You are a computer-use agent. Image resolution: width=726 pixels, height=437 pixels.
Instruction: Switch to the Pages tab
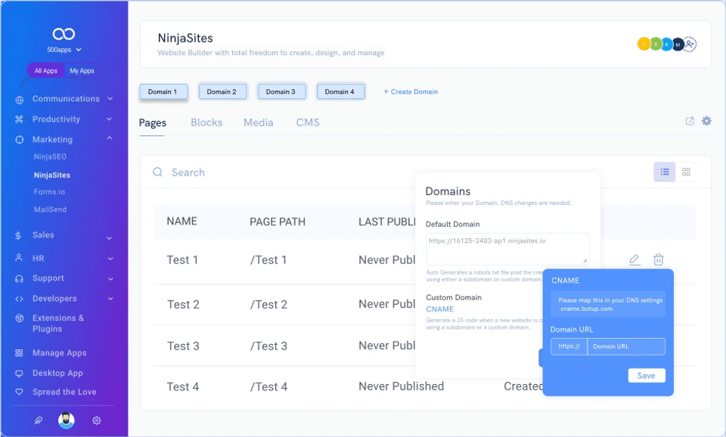[152, 123]
